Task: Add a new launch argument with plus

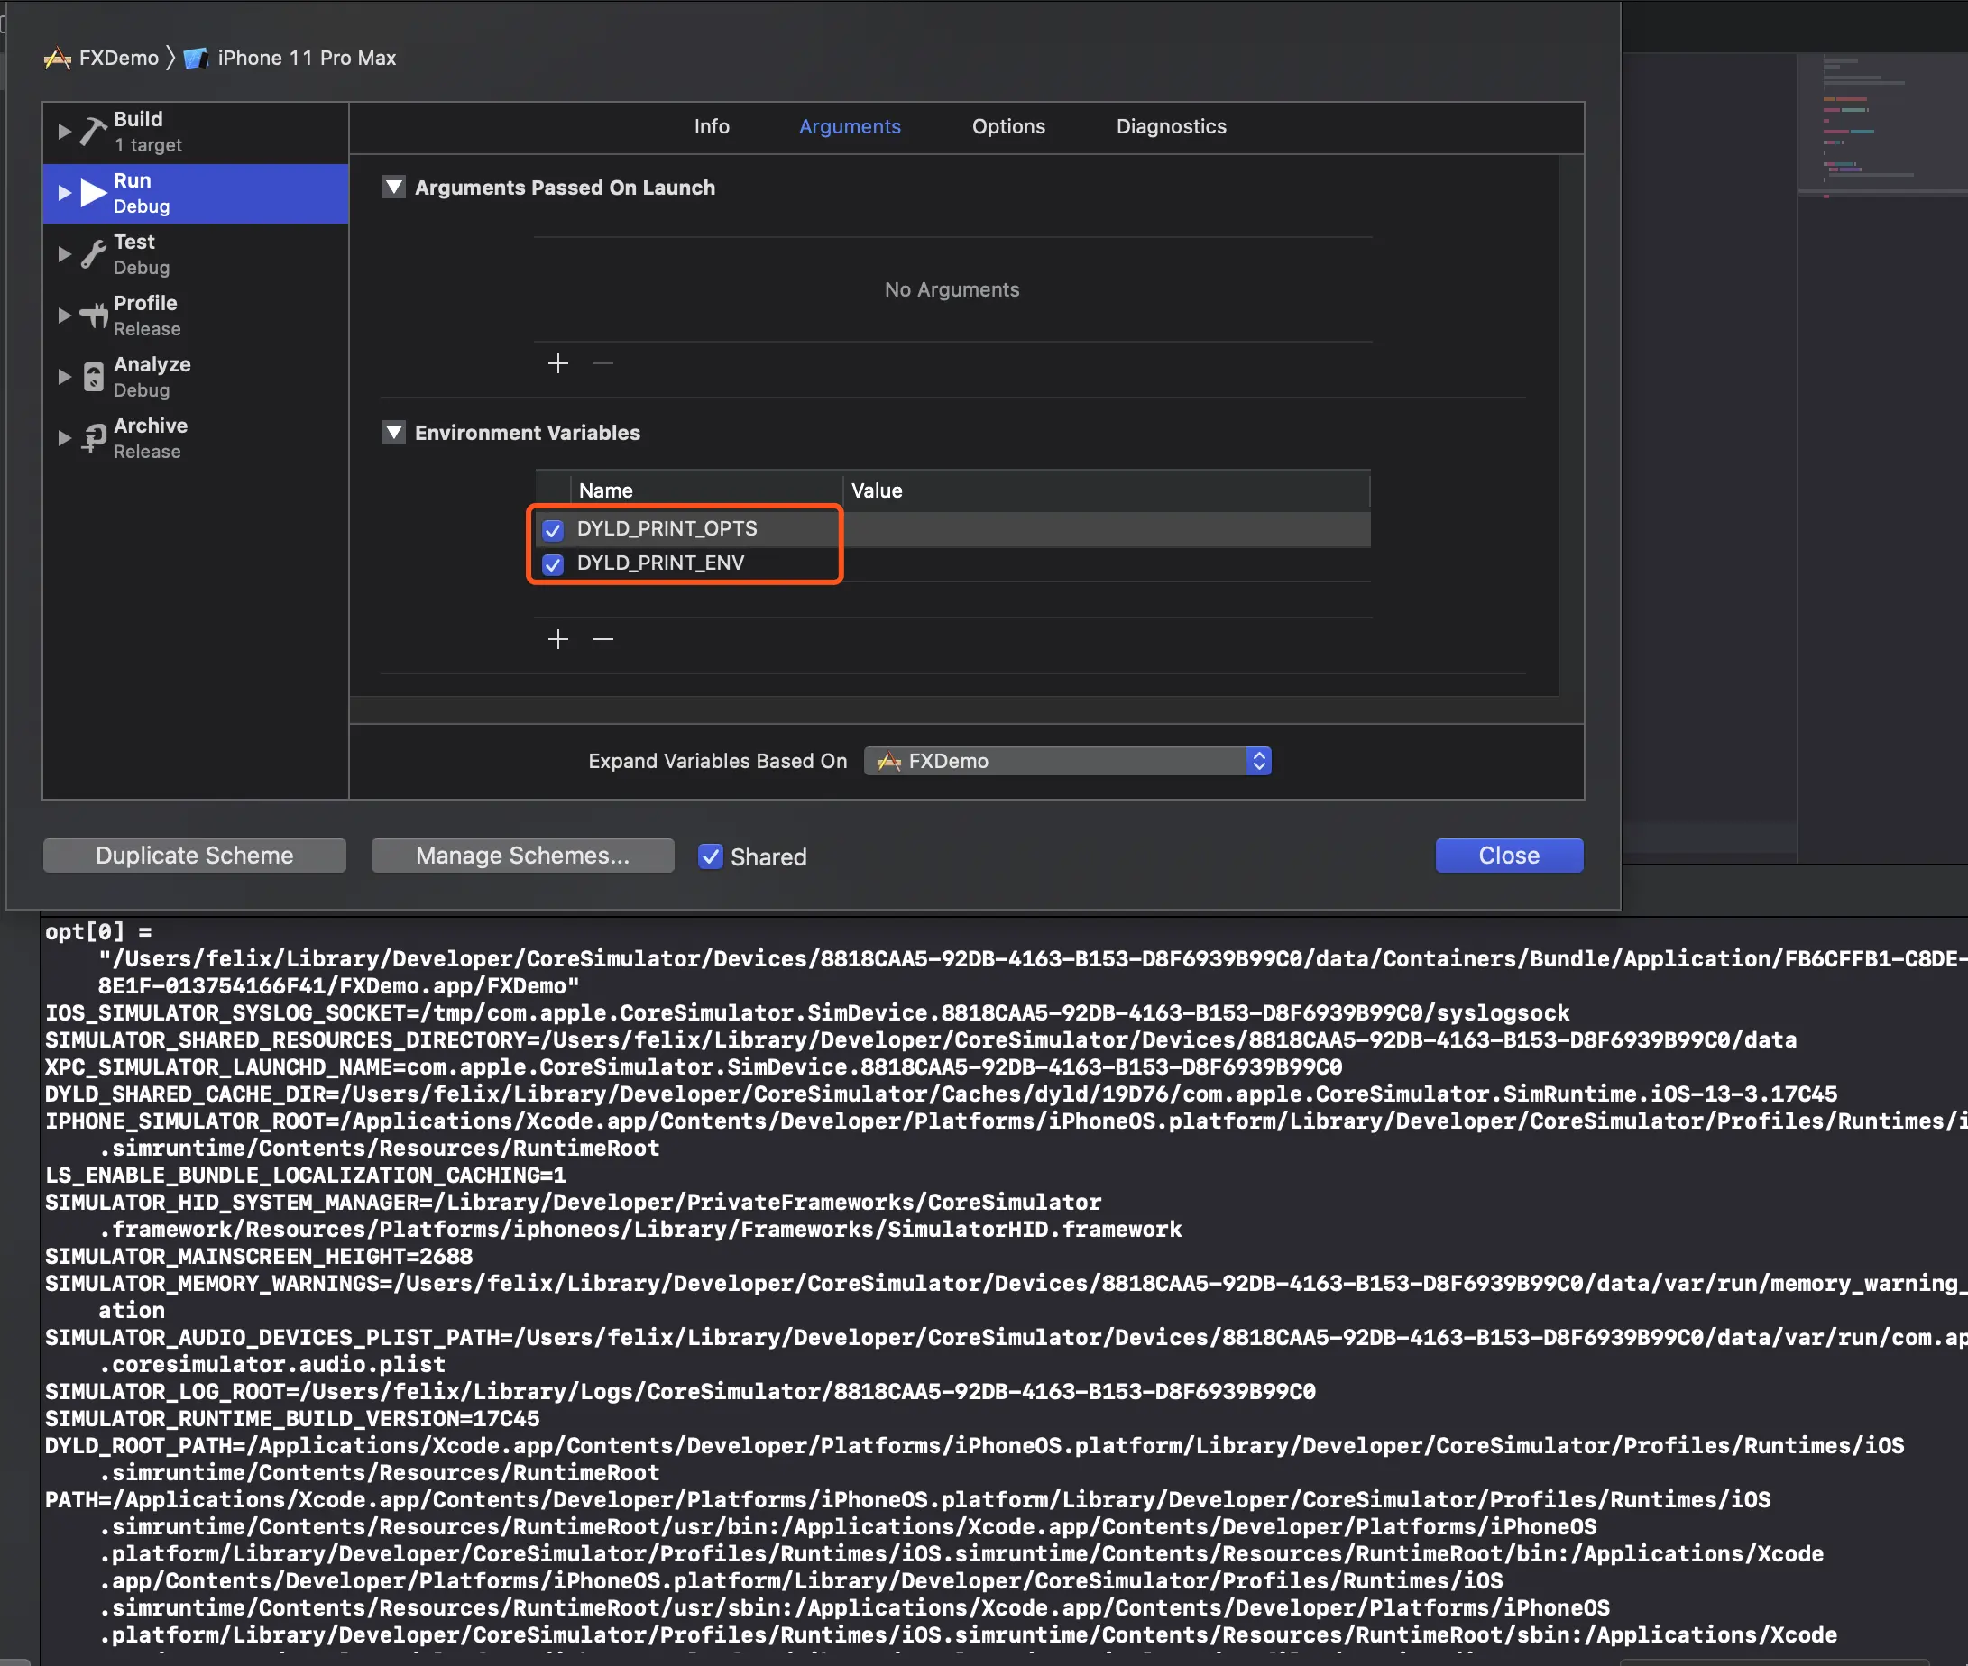Action: pyautogui.click(x=557, y=363)
